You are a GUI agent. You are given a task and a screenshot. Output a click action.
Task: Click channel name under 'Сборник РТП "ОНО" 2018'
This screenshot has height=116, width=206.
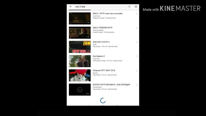[x=95, y=73]
